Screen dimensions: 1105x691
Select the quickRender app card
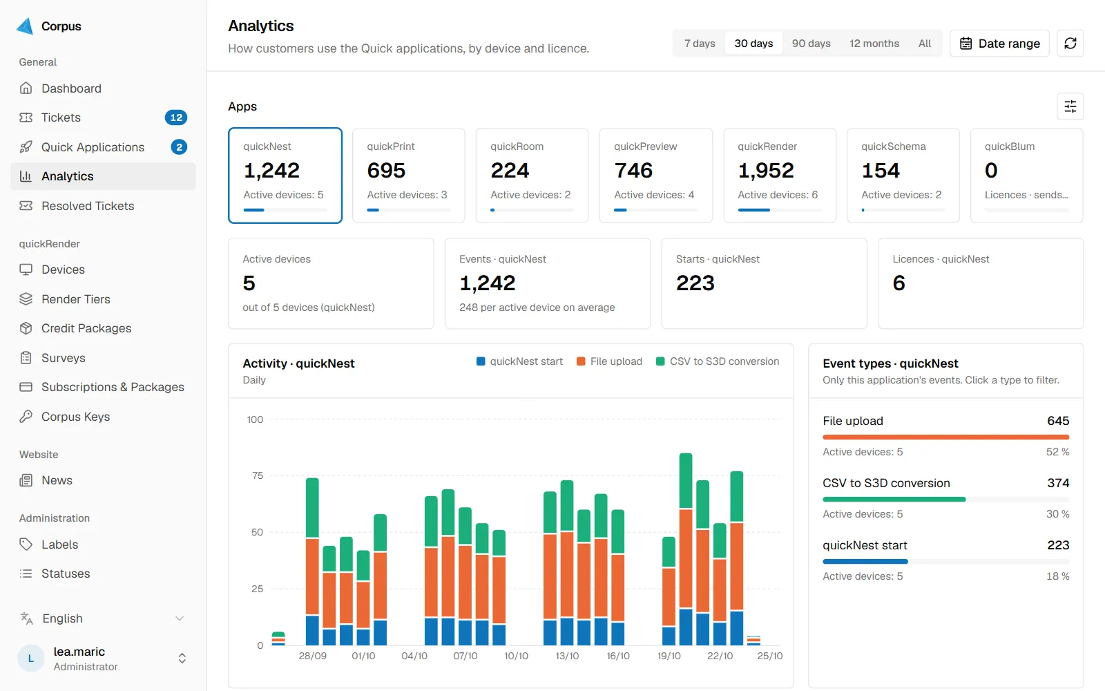[x=780, y=176]
